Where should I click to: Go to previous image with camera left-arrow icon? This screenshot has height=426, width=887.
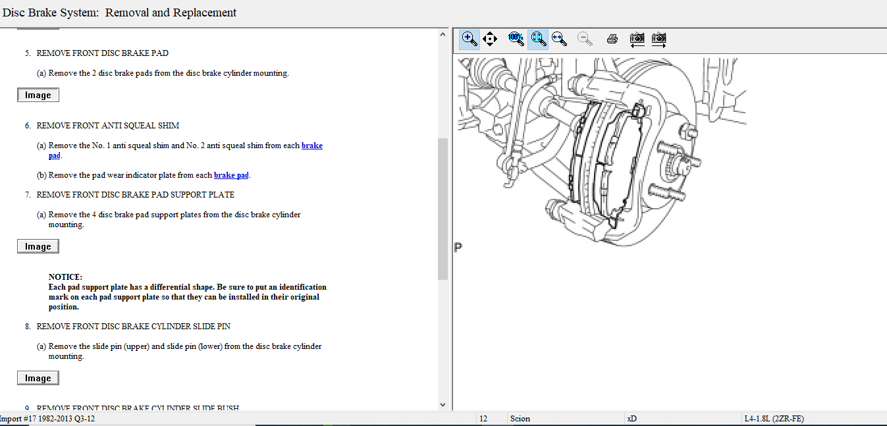coord(637,39)
